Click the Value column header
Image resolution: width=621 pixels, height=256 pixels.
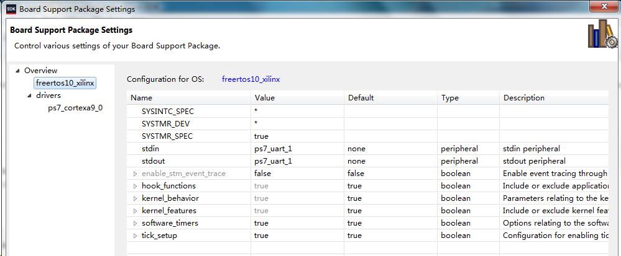tap(297, 97)
